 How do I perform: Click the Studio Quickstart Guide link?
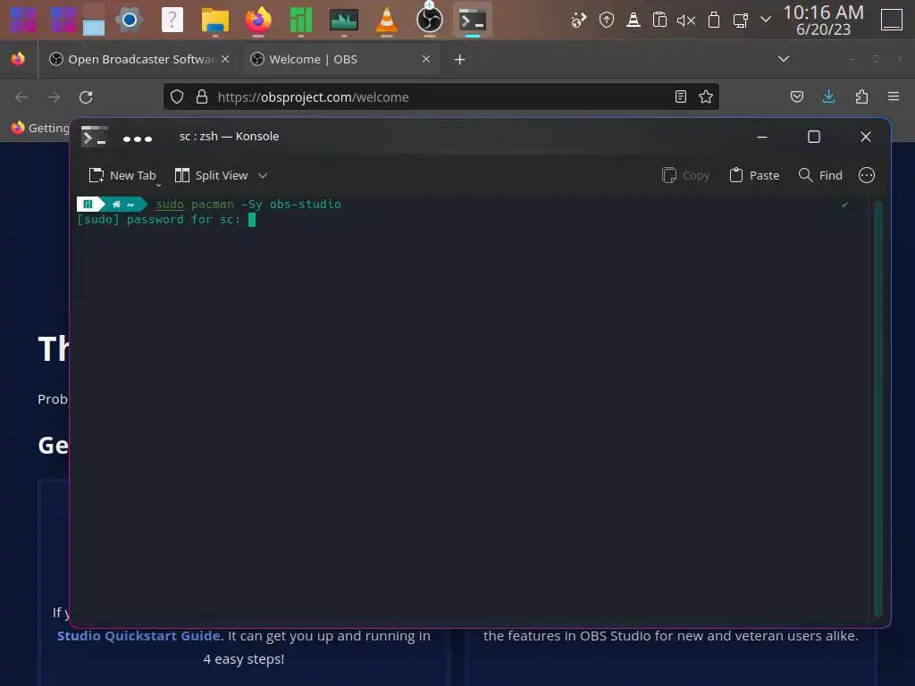pyautogui.click(x=139, y=636)
